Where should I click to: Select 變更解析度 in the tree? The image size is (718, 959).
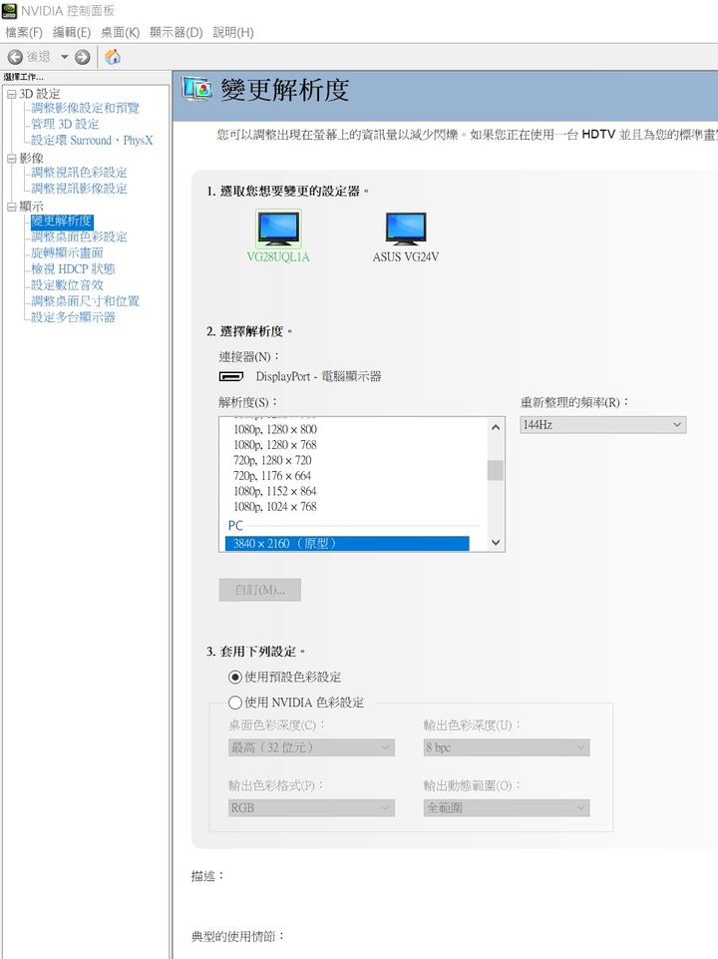point(61,221)
